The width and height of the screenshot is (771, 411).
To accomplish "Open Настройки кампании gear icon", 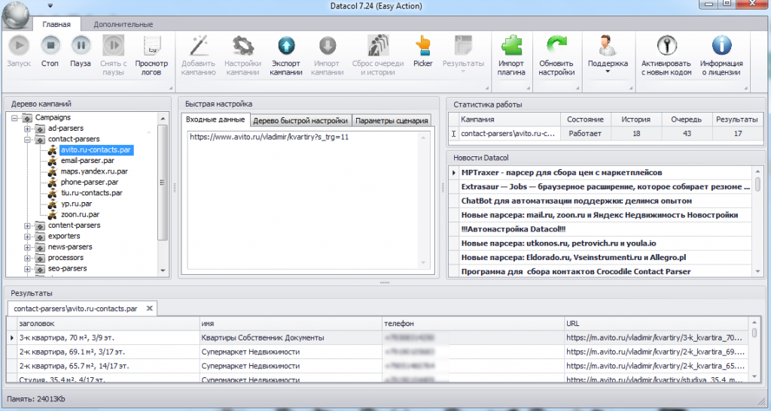I will pos(242,46).
